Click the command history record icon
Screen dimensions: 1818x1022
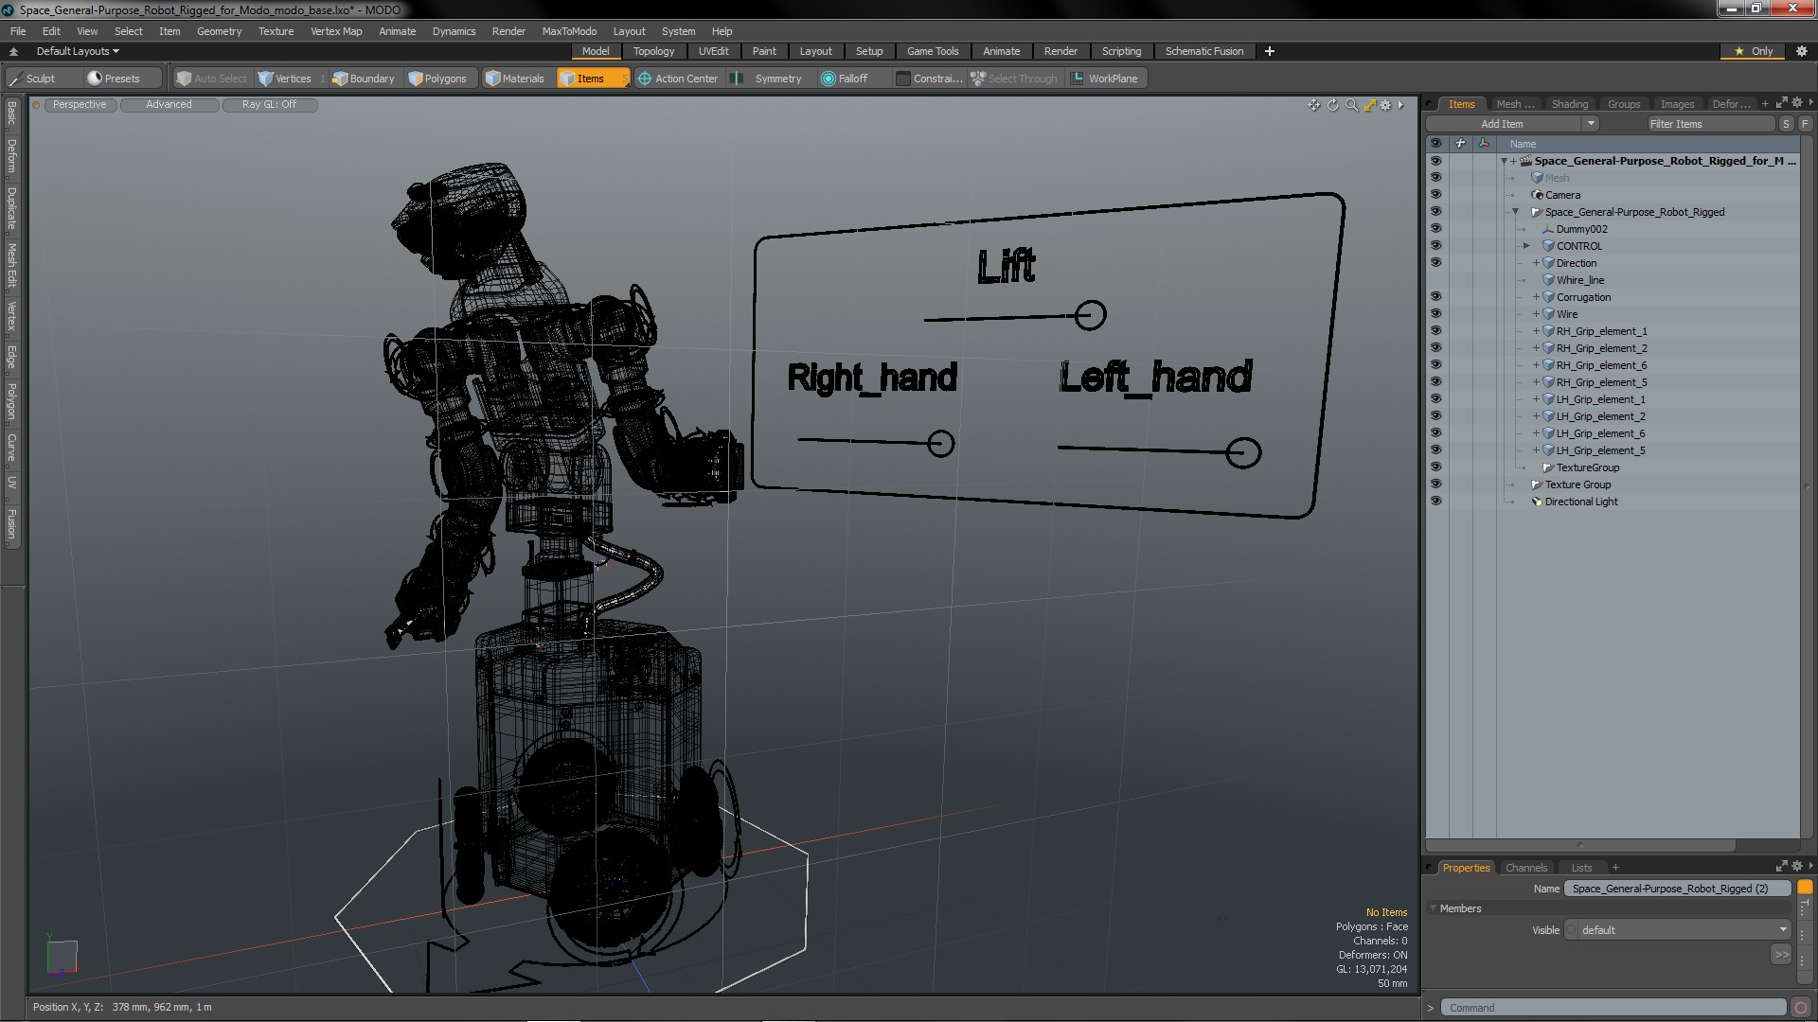click(1801, 1008)
